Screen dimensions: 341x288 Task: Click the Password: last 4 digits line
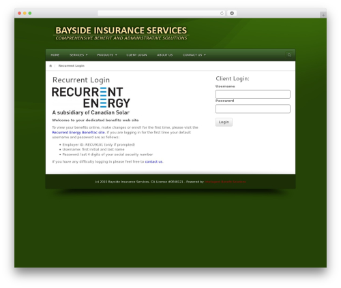coord(108,155)
